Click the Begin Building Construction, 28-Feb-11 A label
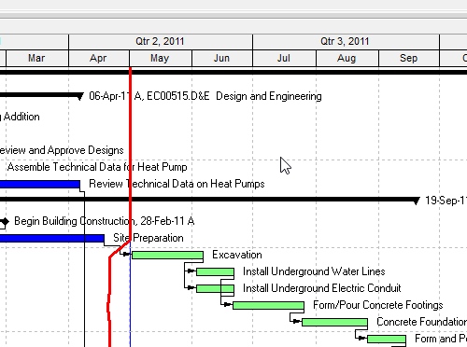The width and height of the screenshot is (467, 347). [105, 221]
